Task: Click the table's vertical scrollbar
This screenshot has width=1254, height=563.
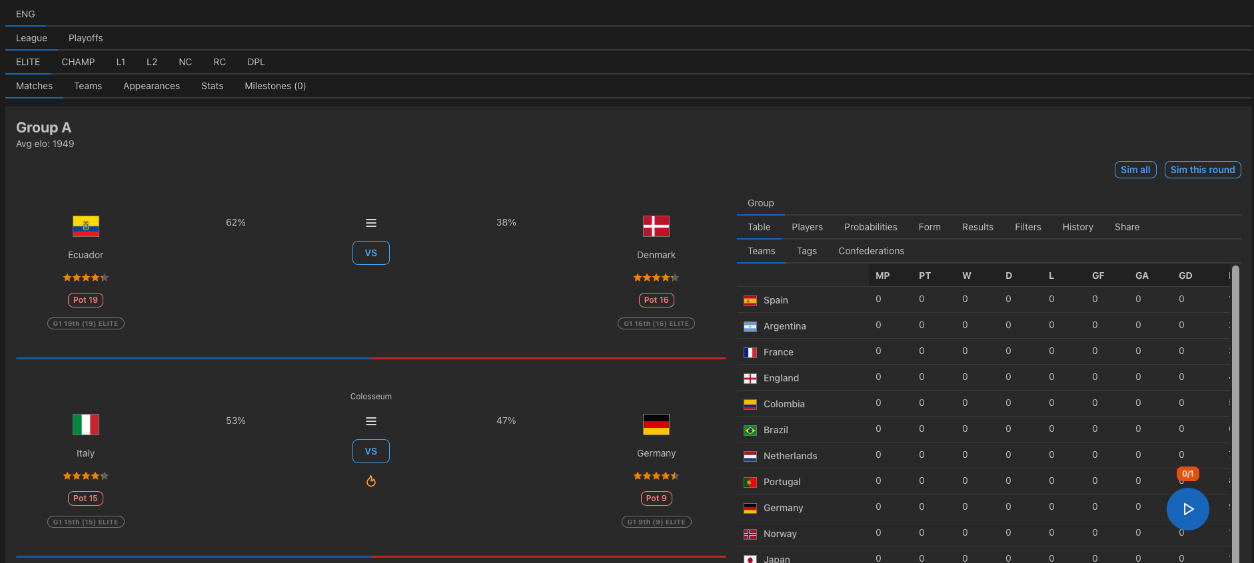Action: (x=1235, y=414)
